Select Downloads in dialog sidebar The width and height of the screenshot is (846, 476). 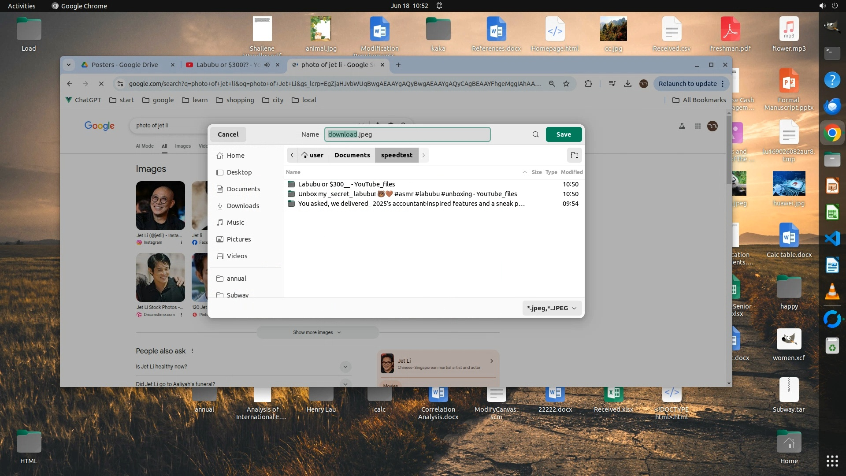click(x=243, y=206)
